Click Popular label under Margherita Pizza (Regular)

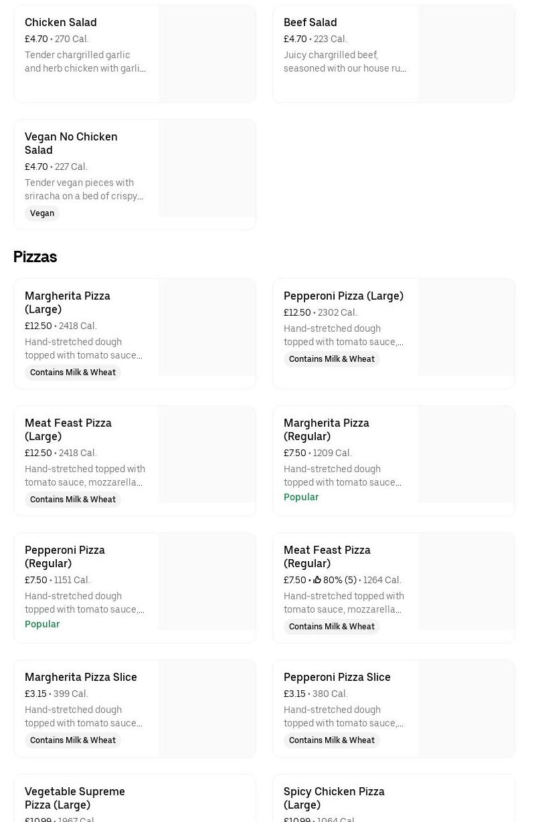tap(301, 497)
